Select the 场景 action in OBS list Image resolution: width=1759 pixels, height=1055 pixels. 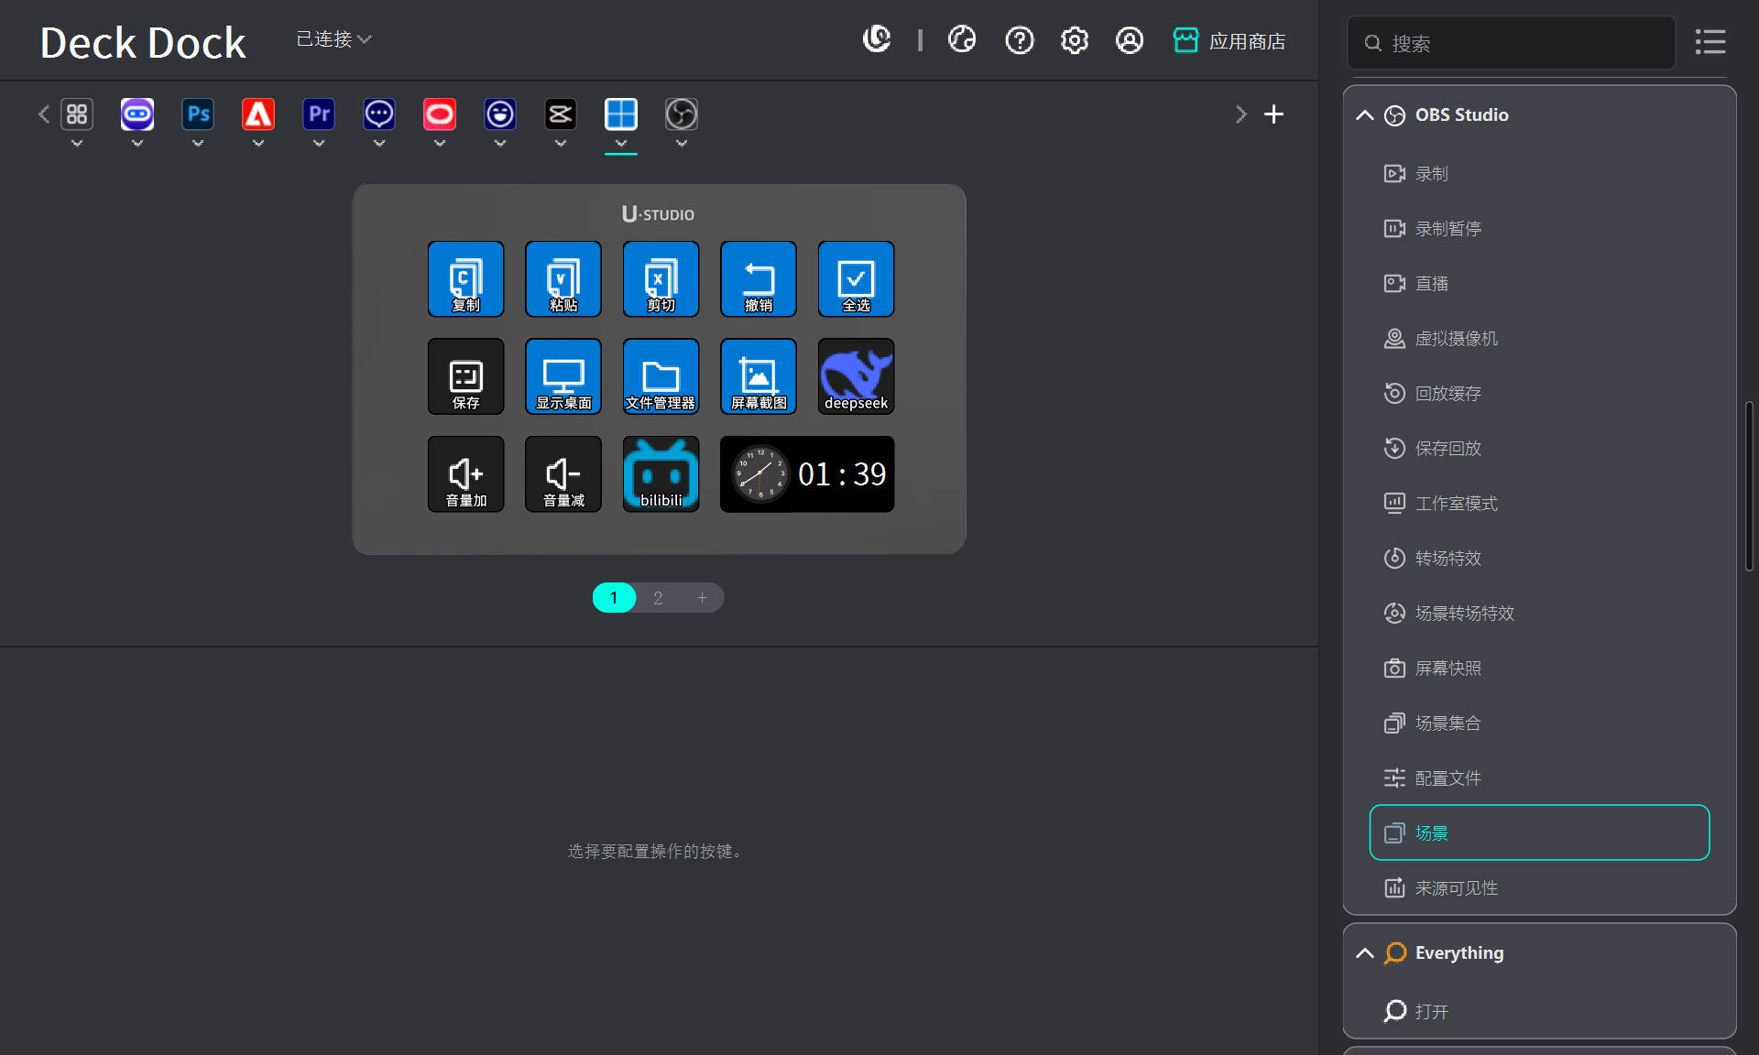coord(1539,832)
